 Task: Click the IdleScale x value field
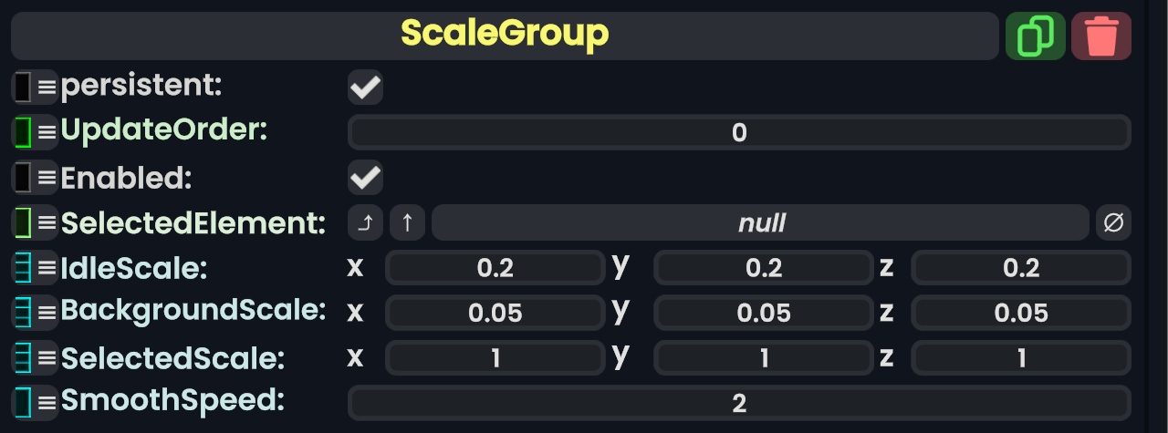(495, 268)
